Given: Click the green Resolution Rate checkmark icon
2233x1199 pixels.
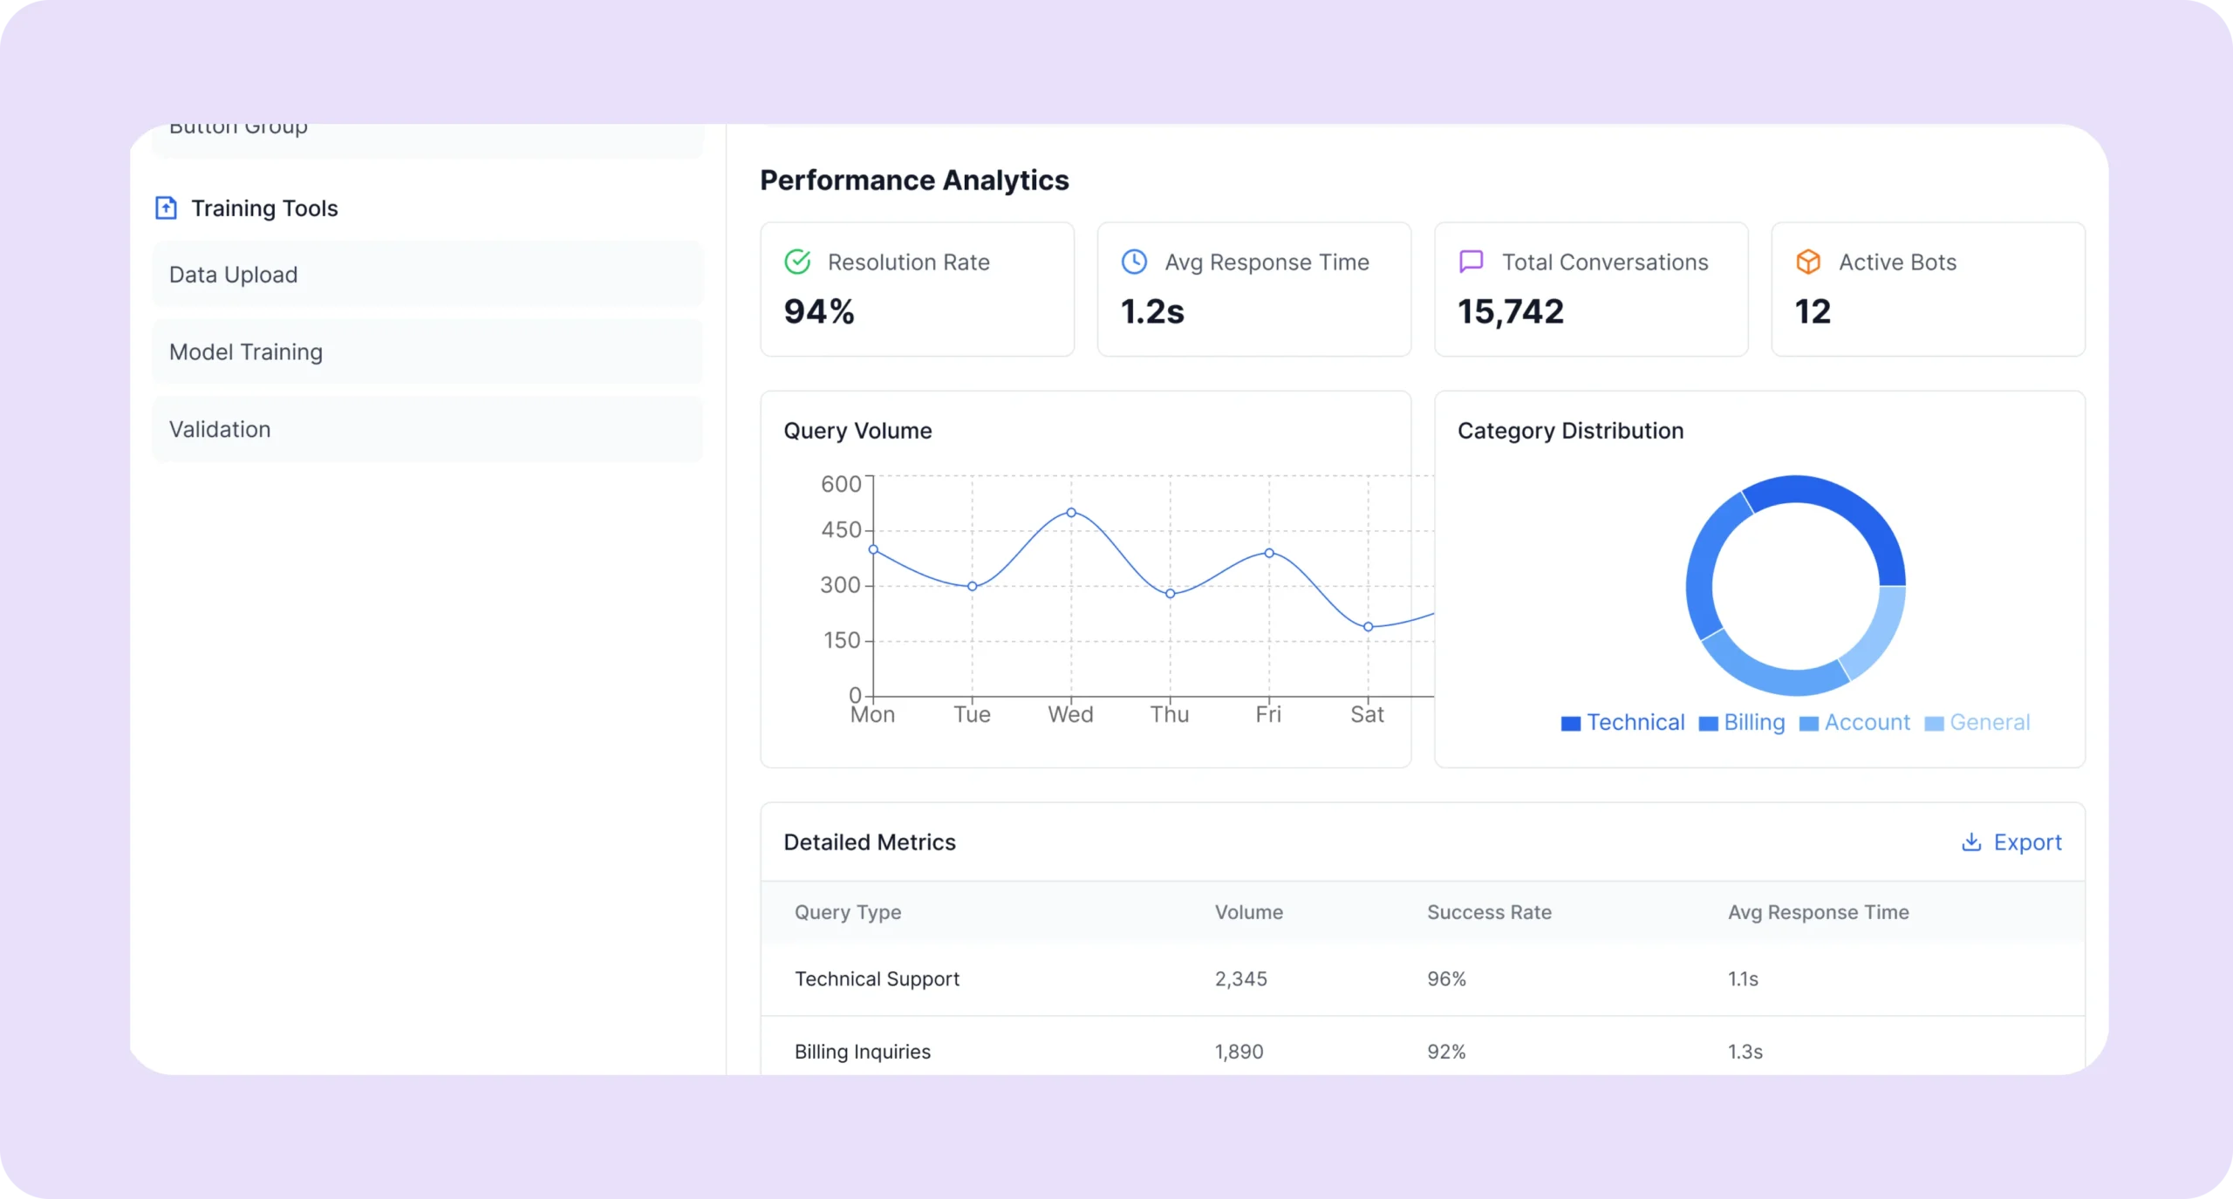Looking at the screenshot, I should tap(797, 262).
